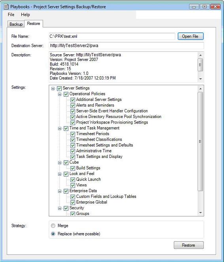The height and width of the screenshot is (262, 224).
Task: Toggle Project Workspace Provisioning Settings checkbox
Action: pyautogui.click(x=73, y=123)
